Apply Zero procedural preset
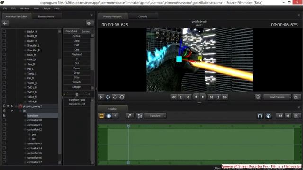 click(x=77, y=41)
